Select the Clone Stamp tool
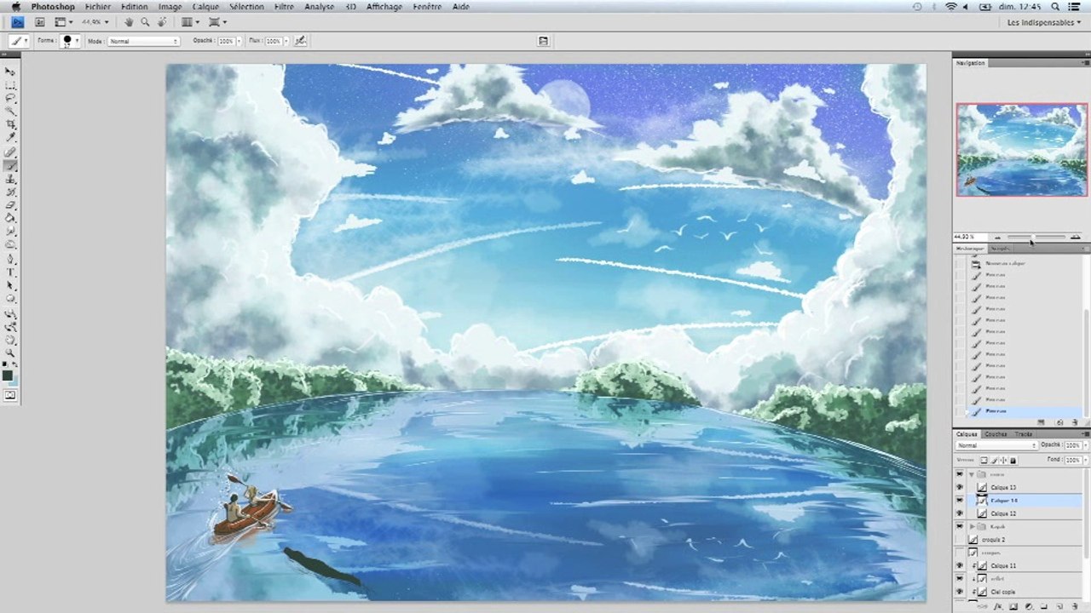 [x=10, y=179]
